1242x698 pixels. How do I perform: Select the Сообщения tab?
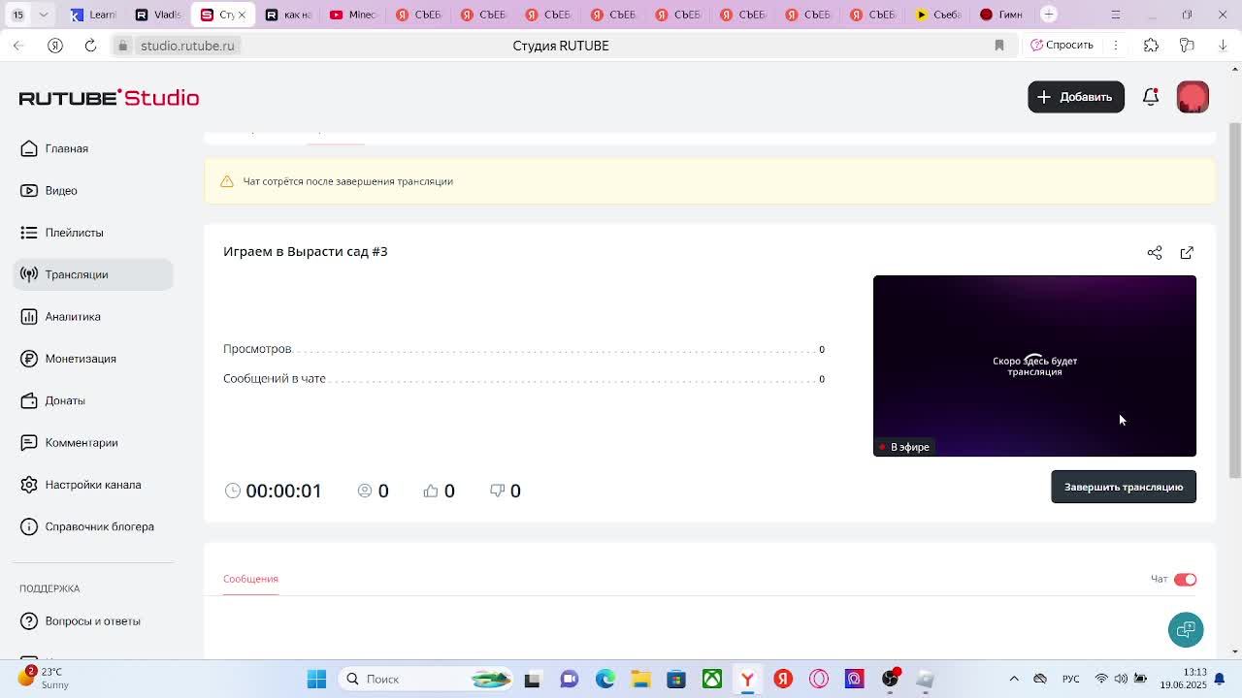coord(250,579)
